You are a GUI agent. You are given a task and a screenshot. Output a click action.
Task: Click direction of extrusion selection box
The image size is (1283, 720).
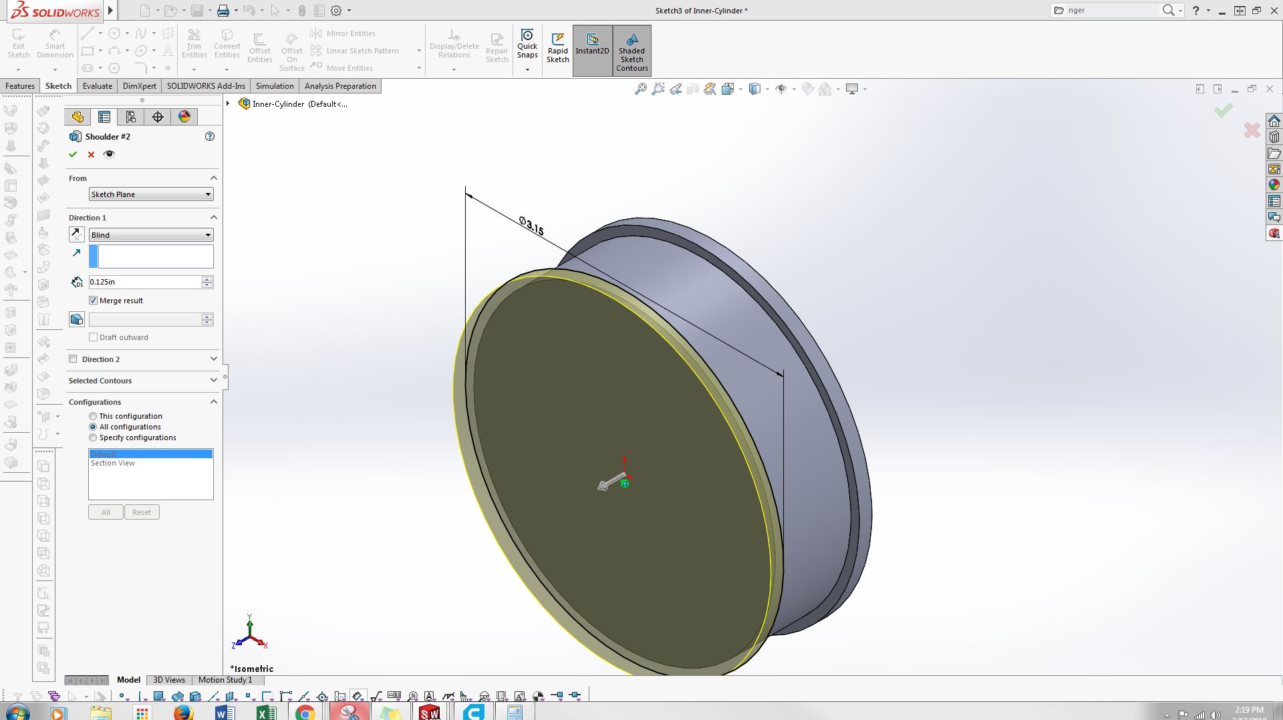pos(151,256)
